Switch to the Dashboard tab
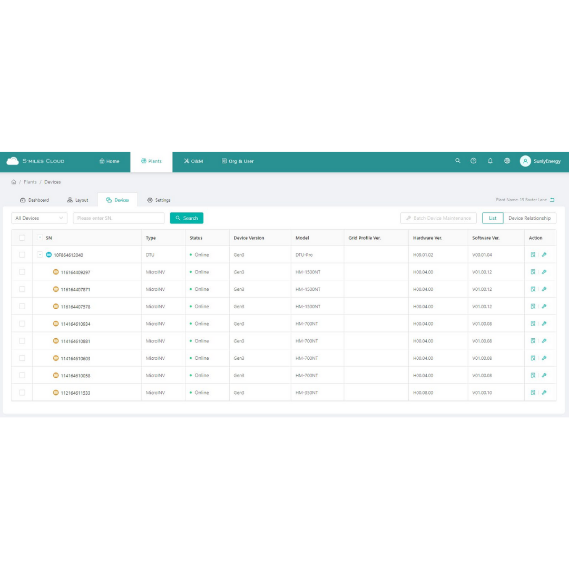The width and height of the screenshot is (569, 569). pyautogui.click(x=35, y=200)
